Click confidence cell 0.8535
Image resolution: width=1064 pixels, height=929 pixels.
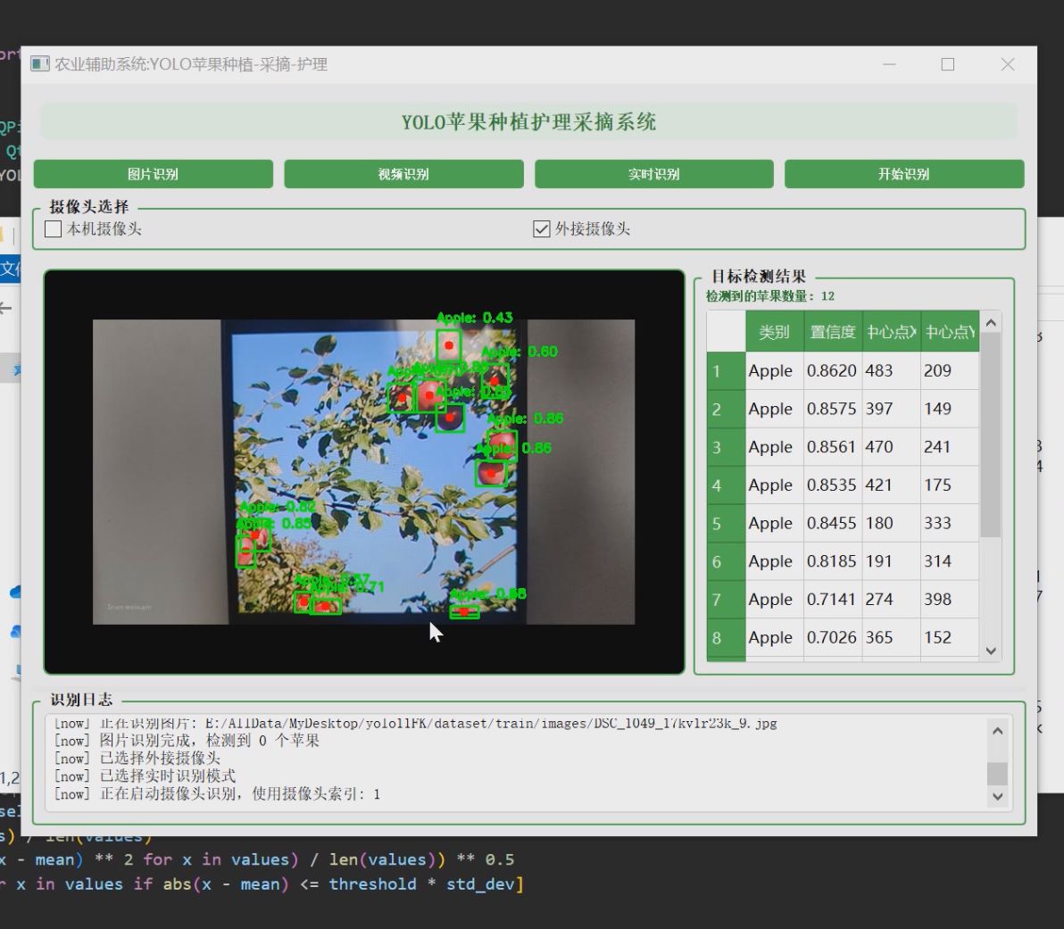(x=834, y=485)
